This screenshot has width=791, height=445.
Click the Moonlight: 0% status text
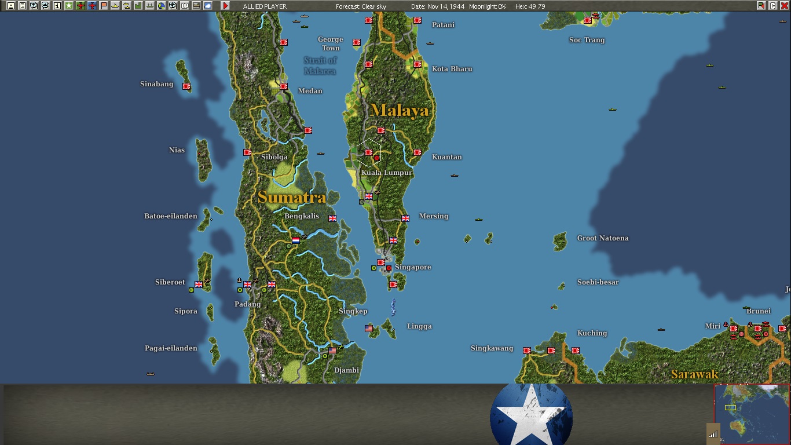coord(489,6)
